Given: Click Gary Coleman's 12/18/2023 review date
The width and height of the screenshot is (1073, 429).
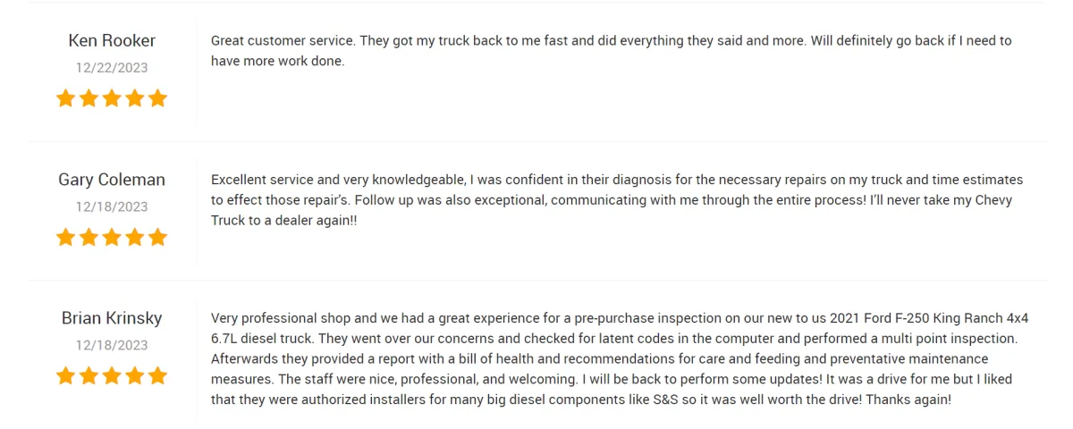Looking at the screenshot, I should tap(112, 206).
